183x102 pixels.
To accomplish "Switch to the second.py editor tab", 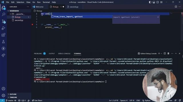I will coord(74,7).
